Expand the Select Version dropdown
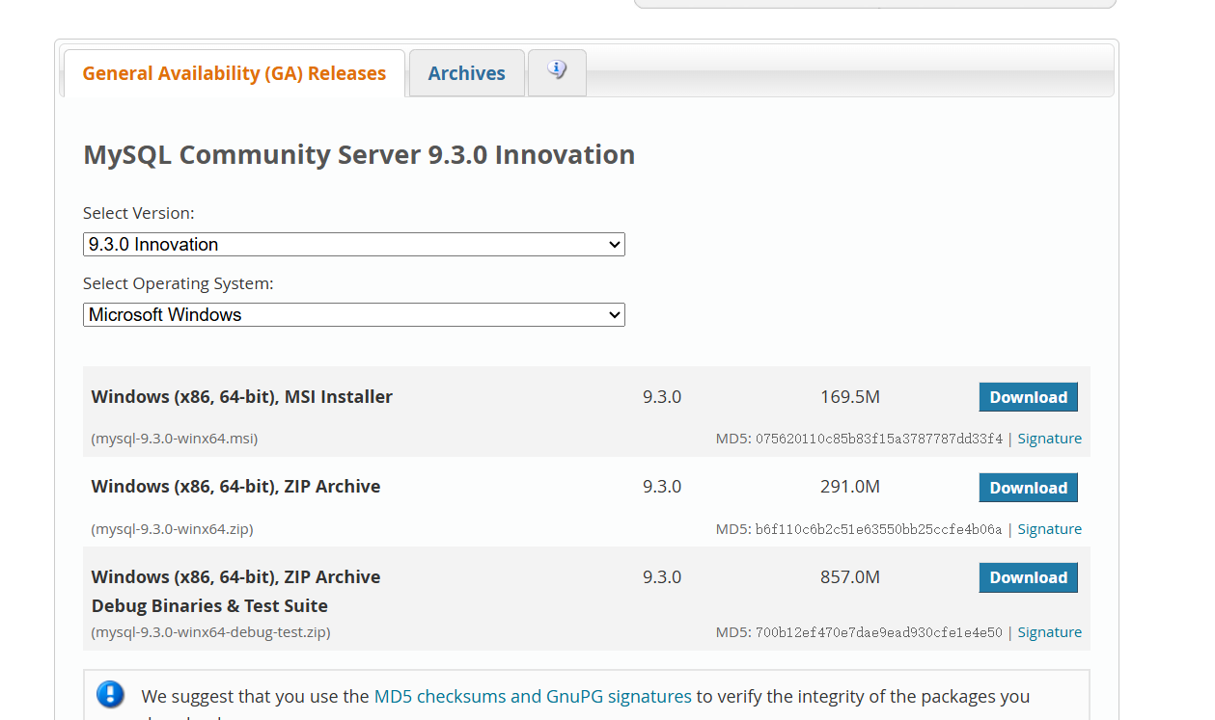 tap(354, 244)
